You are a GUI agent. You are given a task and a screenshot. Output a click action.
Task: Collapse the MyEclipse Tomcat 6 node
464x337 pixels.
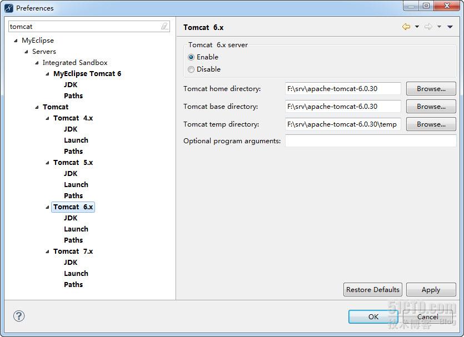tap(47, 74)
